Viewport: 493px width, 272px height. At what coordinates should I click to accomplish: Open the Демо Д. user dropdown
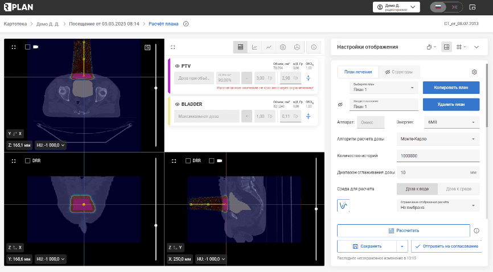tap(396, 7)
